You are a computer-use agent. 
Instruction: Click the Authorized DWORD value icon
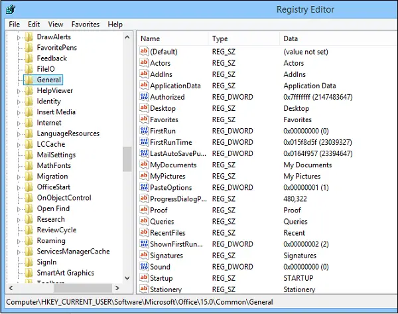pyautogui.click(x=144, y=97)
